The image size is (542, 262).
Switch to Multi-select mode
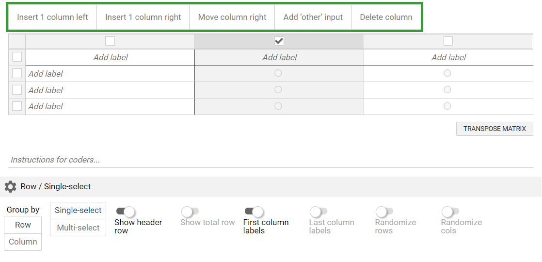pos(78,228)
